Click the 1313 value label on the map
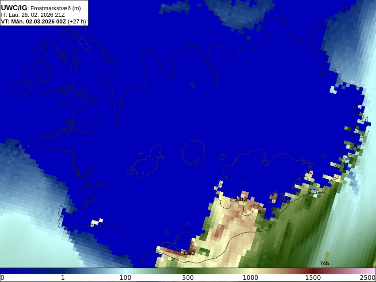The height and width of the screenshot is (282, 376). coord(241,199)
